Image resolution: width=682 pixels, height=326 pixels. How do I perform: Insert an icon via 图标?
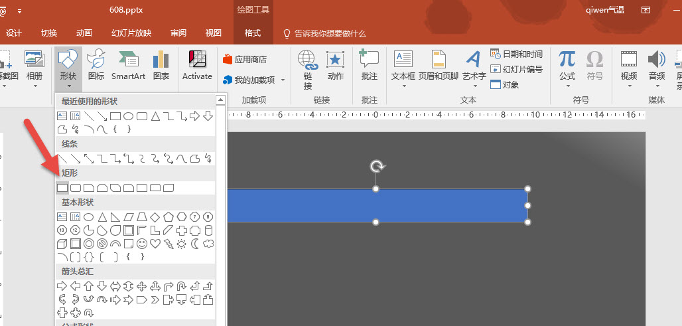pos(96,64)
